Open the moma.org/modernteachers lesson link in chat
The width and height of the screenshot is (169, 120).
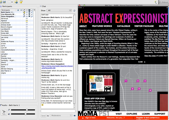pyautogui.click(x=57, y=67)
